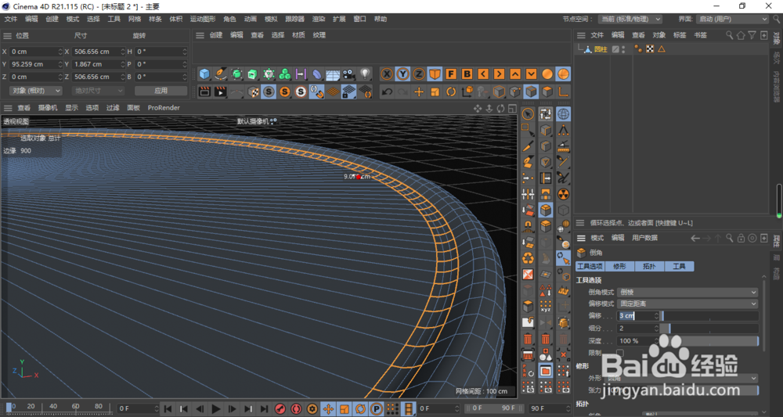Select the Front view F icon
Screen dimensions: 783x417
(x=451, y=74)
